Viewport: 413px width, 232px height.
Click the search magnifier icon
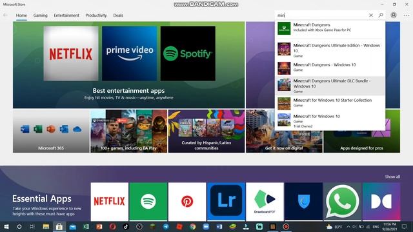(x=381, y=15)
